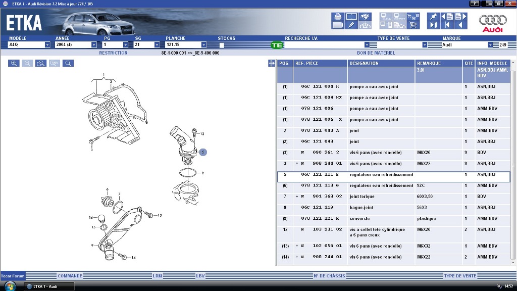The height and width of the screenshot is (291, 517).
Task: Click the Bon de matériel label
Action: click(376, 53)
